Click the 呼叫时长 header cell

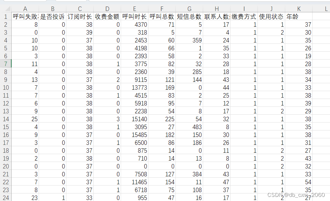(x=134, y=16)
